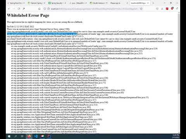Screen dimensions: 186x139
Task: Switch to the 'Tutorial Spring' tab
Action: (36, 3)
